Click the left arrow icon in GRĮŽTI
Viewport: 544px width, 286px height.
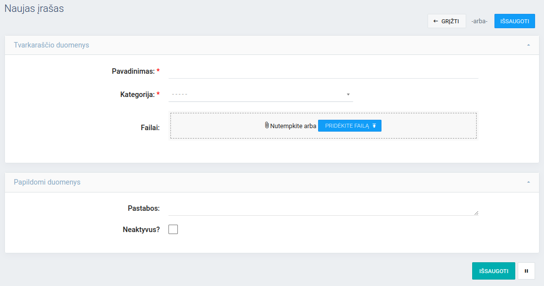[x=435, y=21]
